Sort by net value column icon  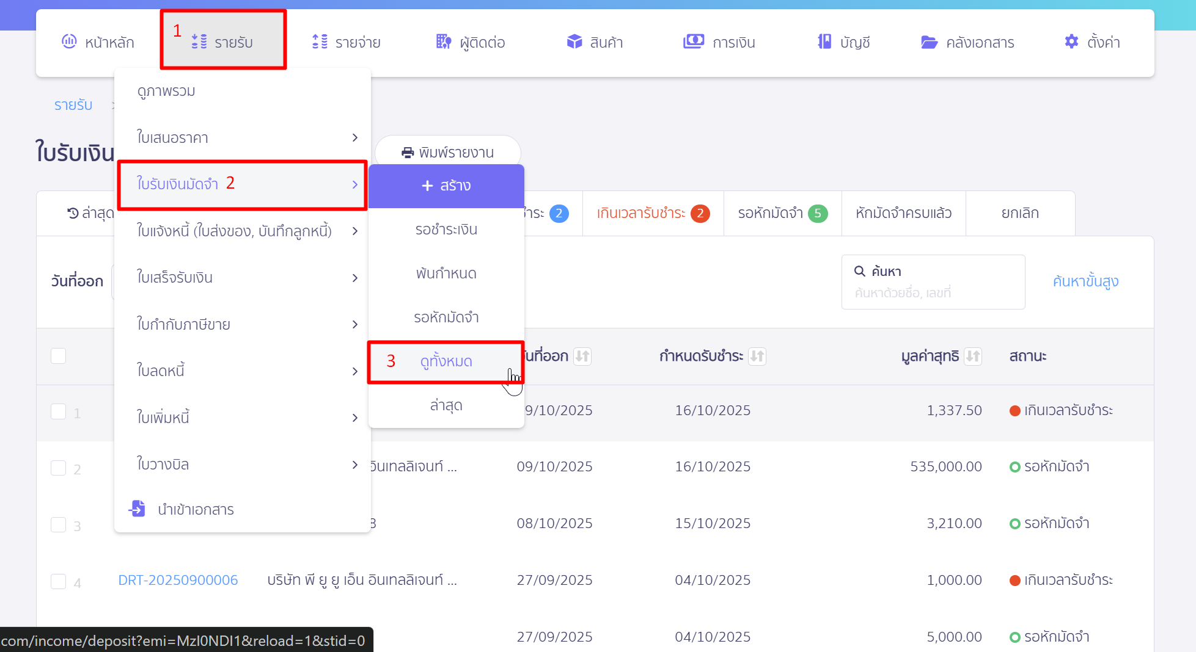pyautogui.click(x=973, y=356)
